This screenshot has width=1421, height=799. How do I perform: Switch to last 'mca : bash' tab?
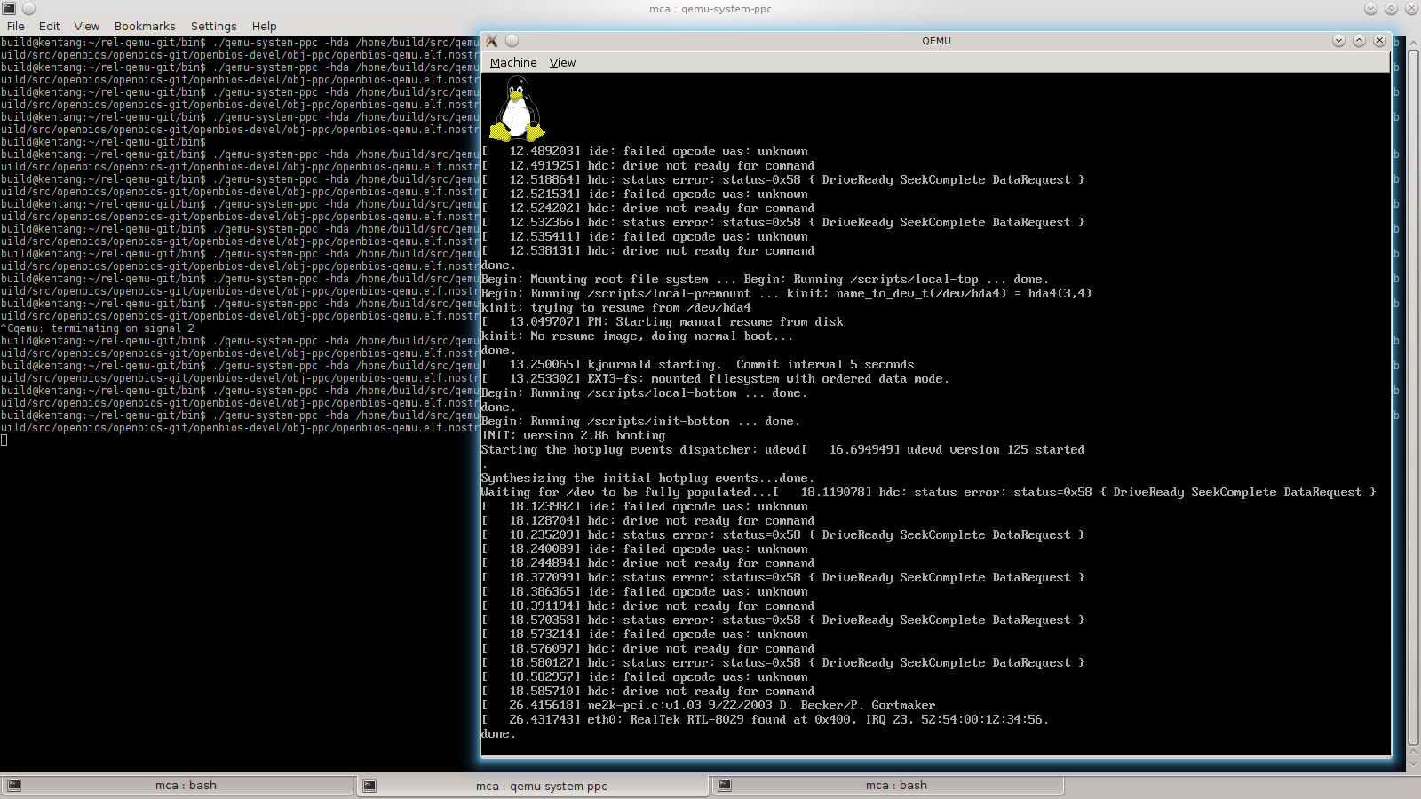coord(888,786)
